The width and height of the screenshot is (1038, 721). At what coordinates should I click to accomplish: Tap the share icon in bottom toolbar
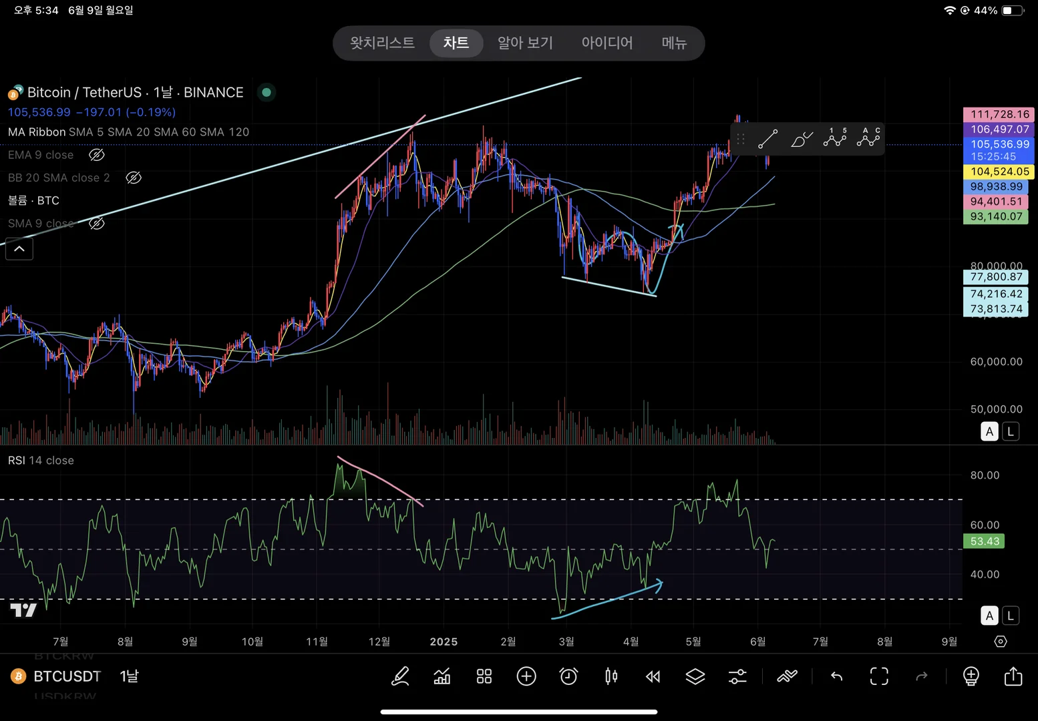pos(1013,676)
